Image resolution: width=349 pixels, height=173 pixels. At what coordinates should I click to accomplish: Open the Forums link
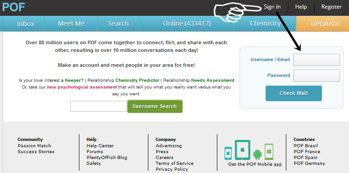click(95, 152)
